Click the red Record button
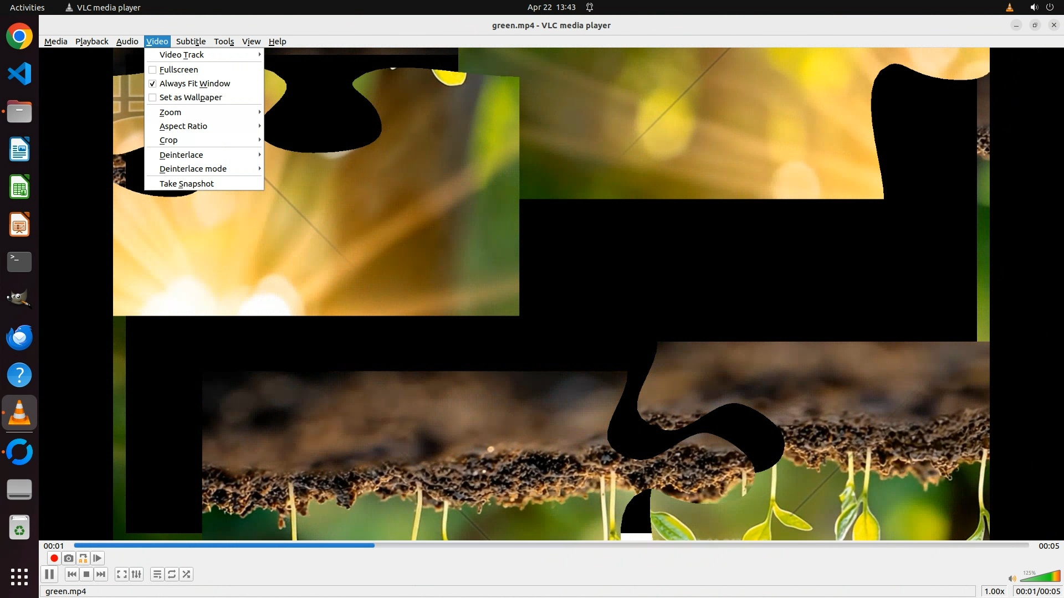The image size is (1064, 598). point(54,558)
